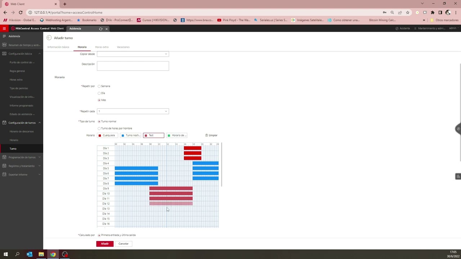
Task: Select Turno de horas por hombre
Action: pos(99,128)
